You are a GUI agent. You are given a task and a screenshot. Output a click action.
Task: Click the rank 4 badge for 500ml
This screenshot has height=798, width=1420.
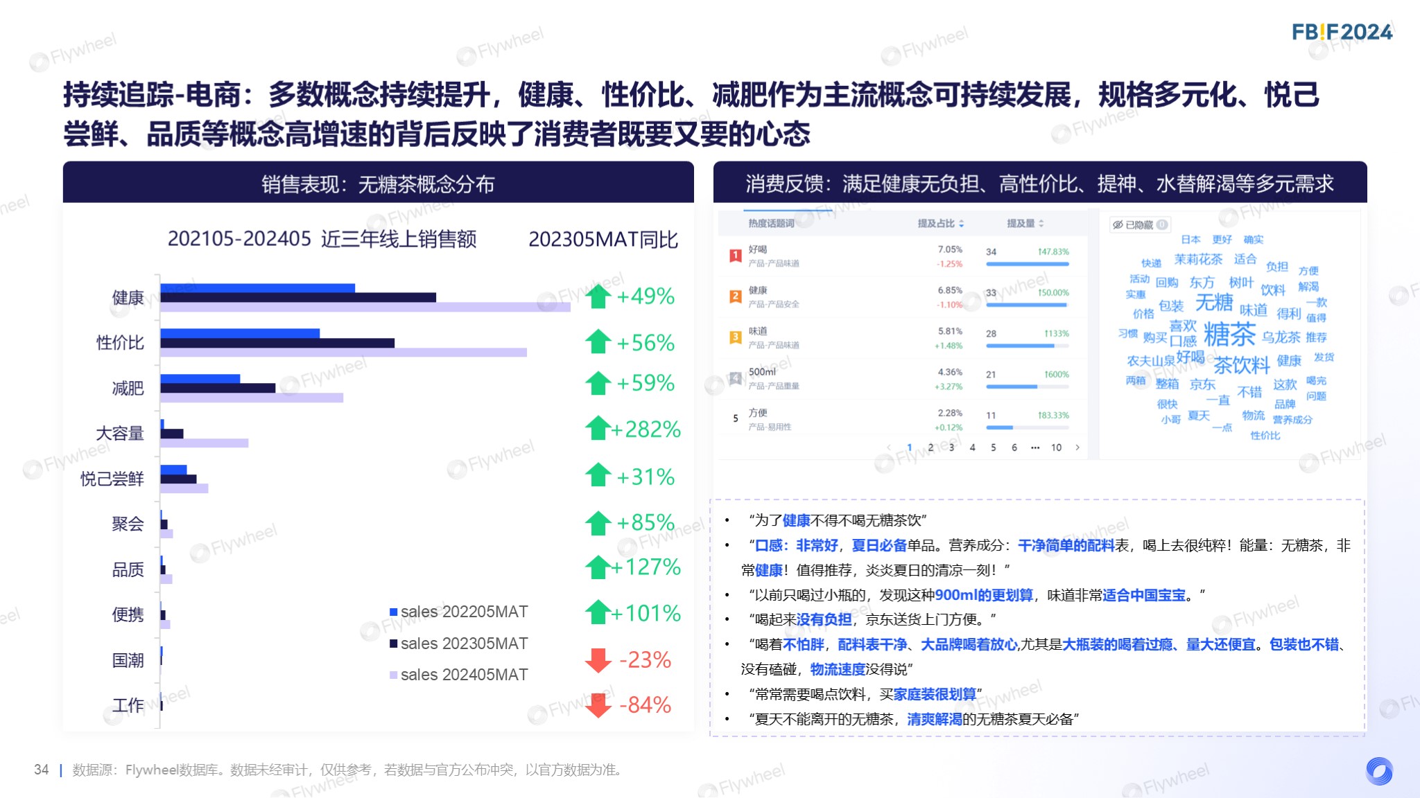coord(736,378)
